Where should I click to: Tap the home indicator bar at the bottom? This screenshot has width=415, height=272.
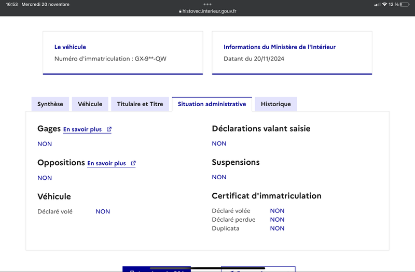pos(207,268)
